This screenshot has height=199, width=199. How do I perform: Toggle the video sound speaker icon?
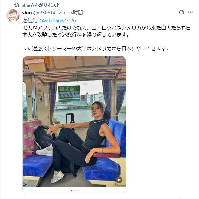119,180
